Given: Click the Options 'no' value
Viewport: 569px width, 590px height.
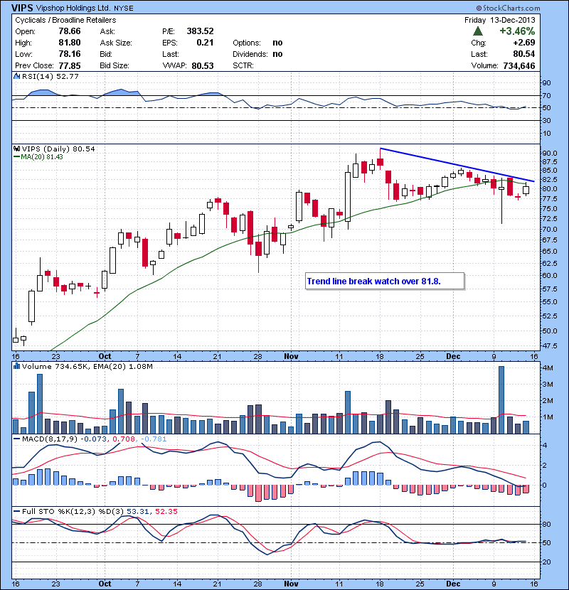Looking at the screenshot, I should pos(277,43).
